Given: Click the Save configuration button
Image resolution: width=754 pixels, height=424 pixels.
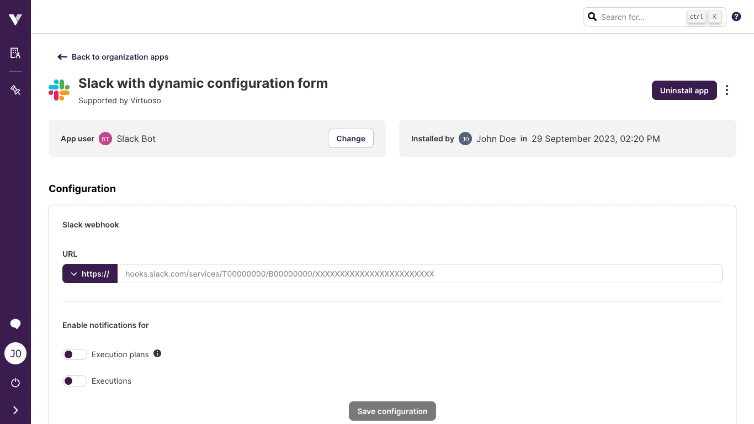Looking at the screenshot, I should coord(392,411).
